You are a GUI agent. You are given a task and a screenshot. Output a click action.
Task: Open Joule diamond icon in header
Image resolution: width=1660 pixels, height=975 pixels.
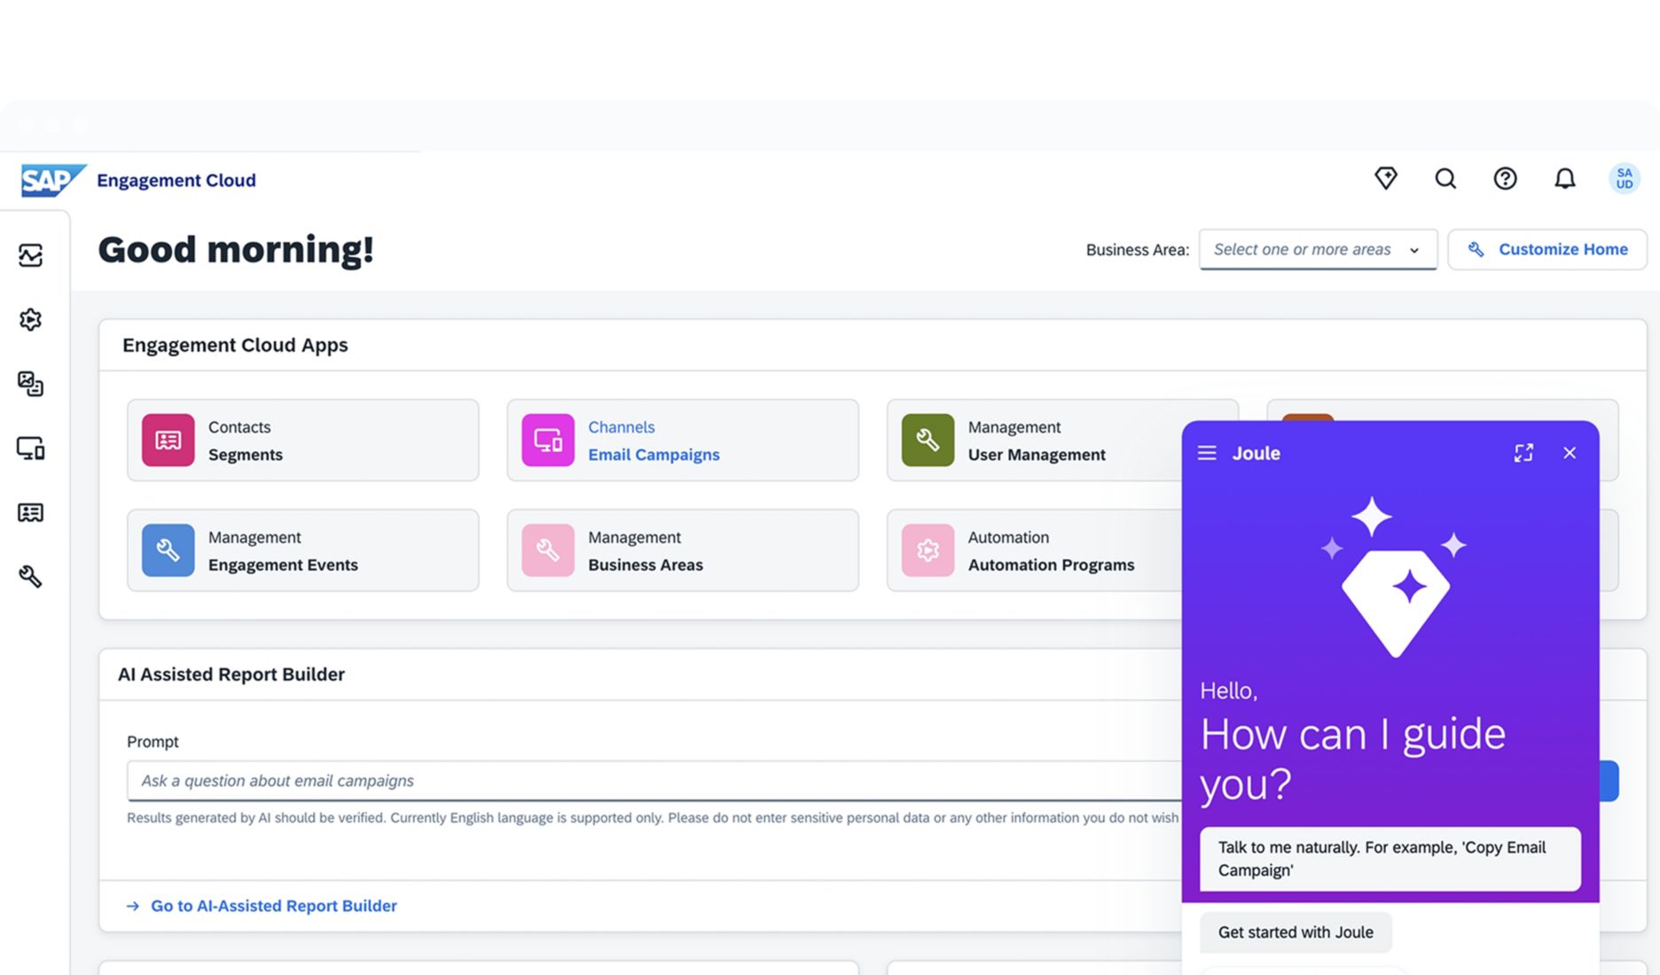(1385, 178)
